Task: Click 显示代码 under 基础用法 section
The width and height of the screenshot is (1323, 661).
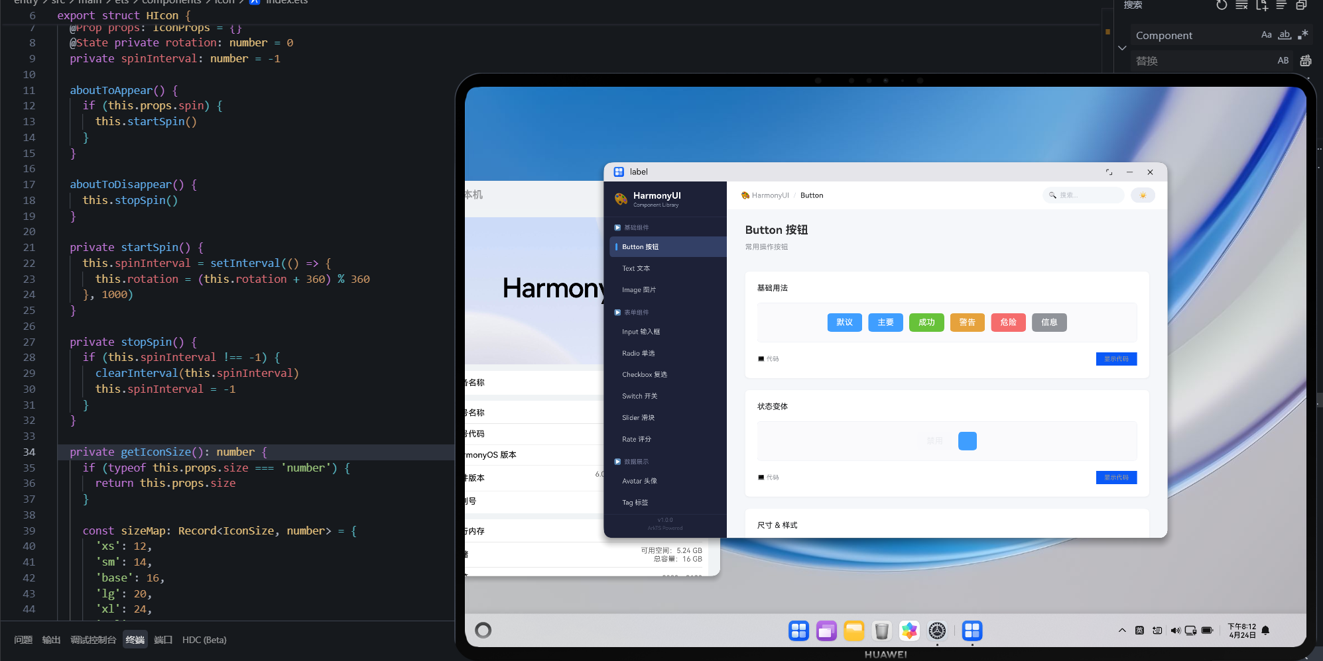Action: (x=1116, y=359)
